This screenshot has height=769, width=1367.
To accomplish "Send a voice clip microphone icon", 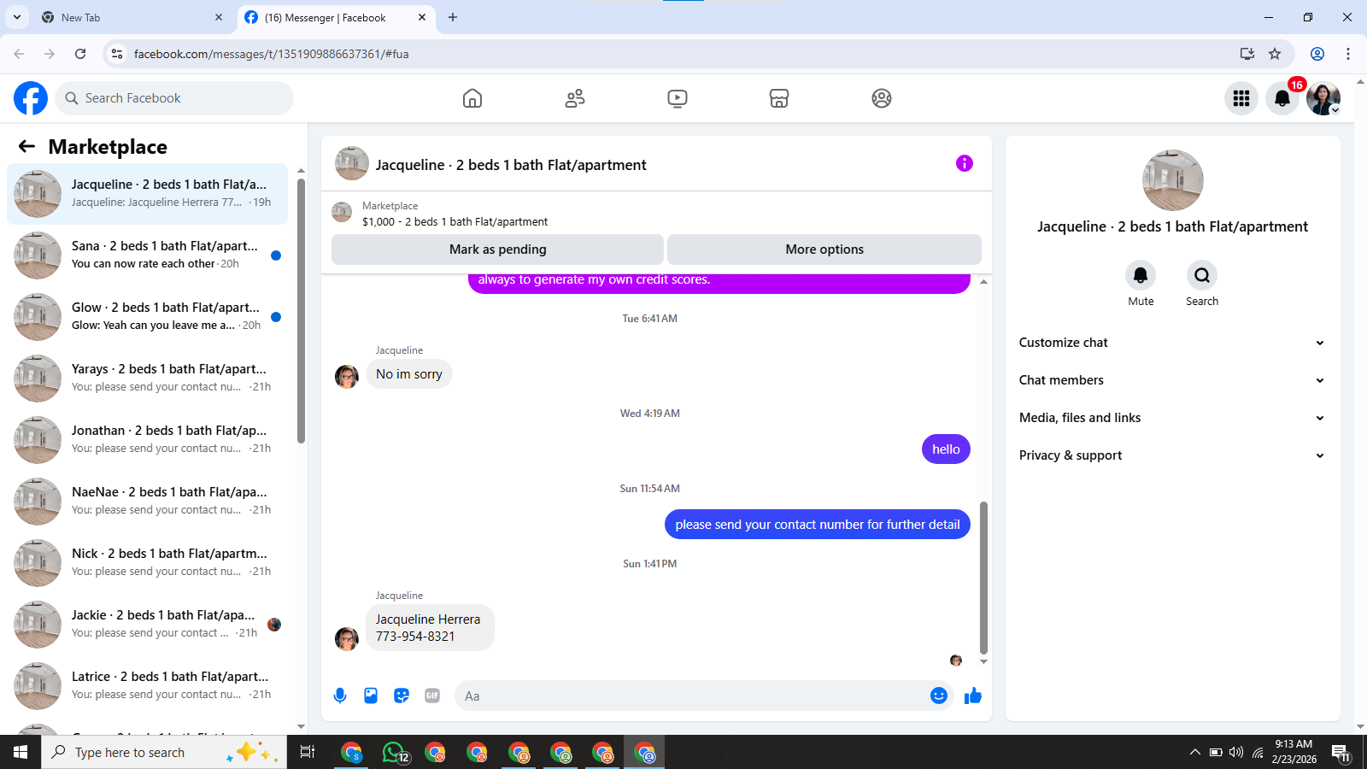I will (340, 696).
